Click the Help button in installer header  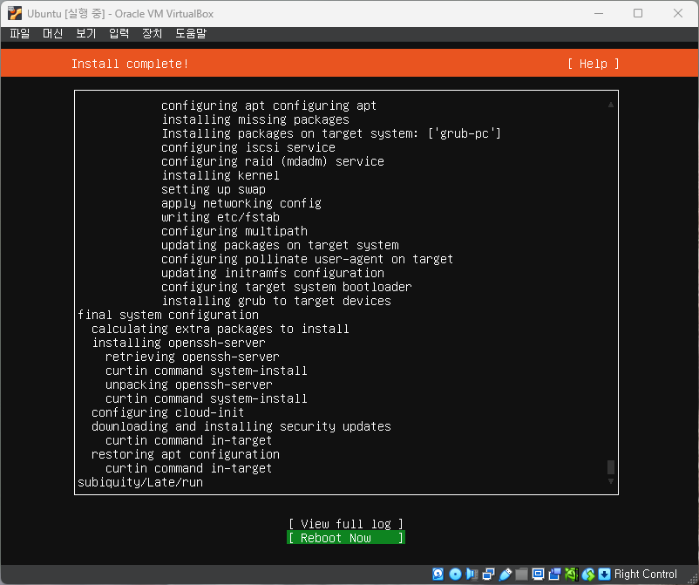(593, 64)
